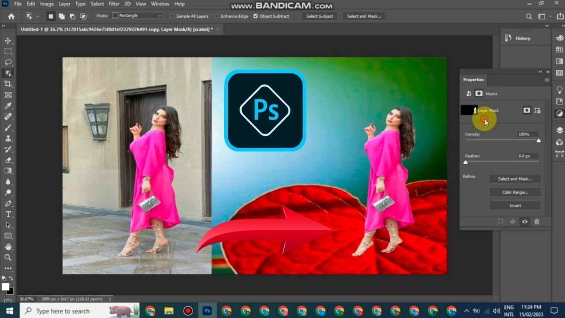Open the Properties panel flyout menu
565x318 pixels.
click(x=547, y=80)
